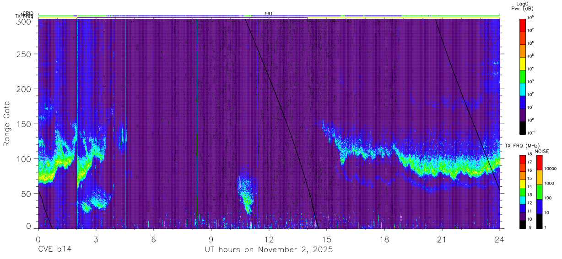Select the '18' tick label on the UT hours axis
This screenshot has width=562, height=259.
[384, 239]
